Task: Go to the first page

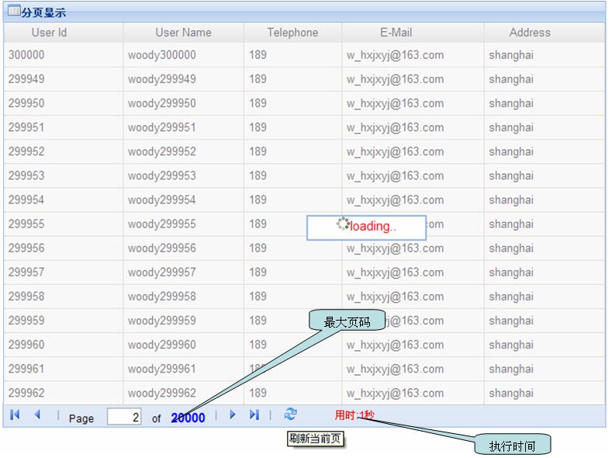Action: (x=15, y=415)
